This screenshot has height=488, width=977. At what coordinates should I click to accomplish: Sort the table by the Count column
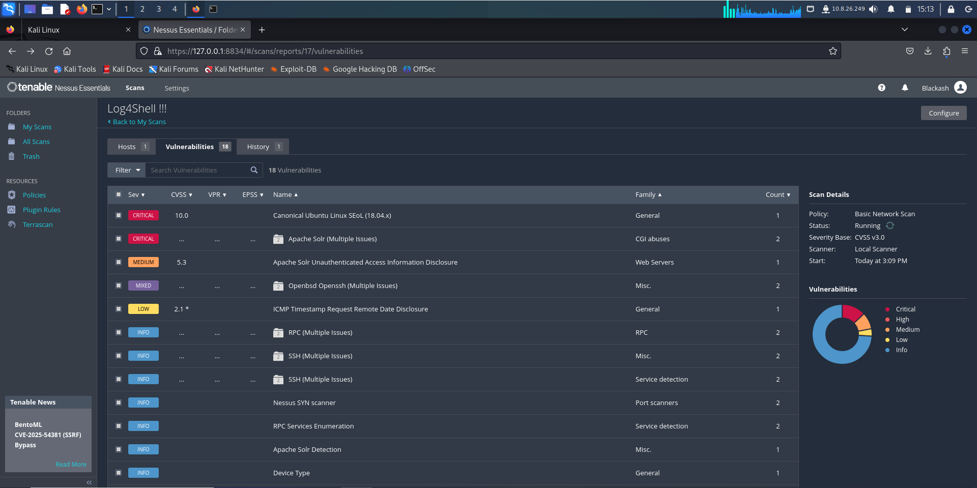click(778, 195)
